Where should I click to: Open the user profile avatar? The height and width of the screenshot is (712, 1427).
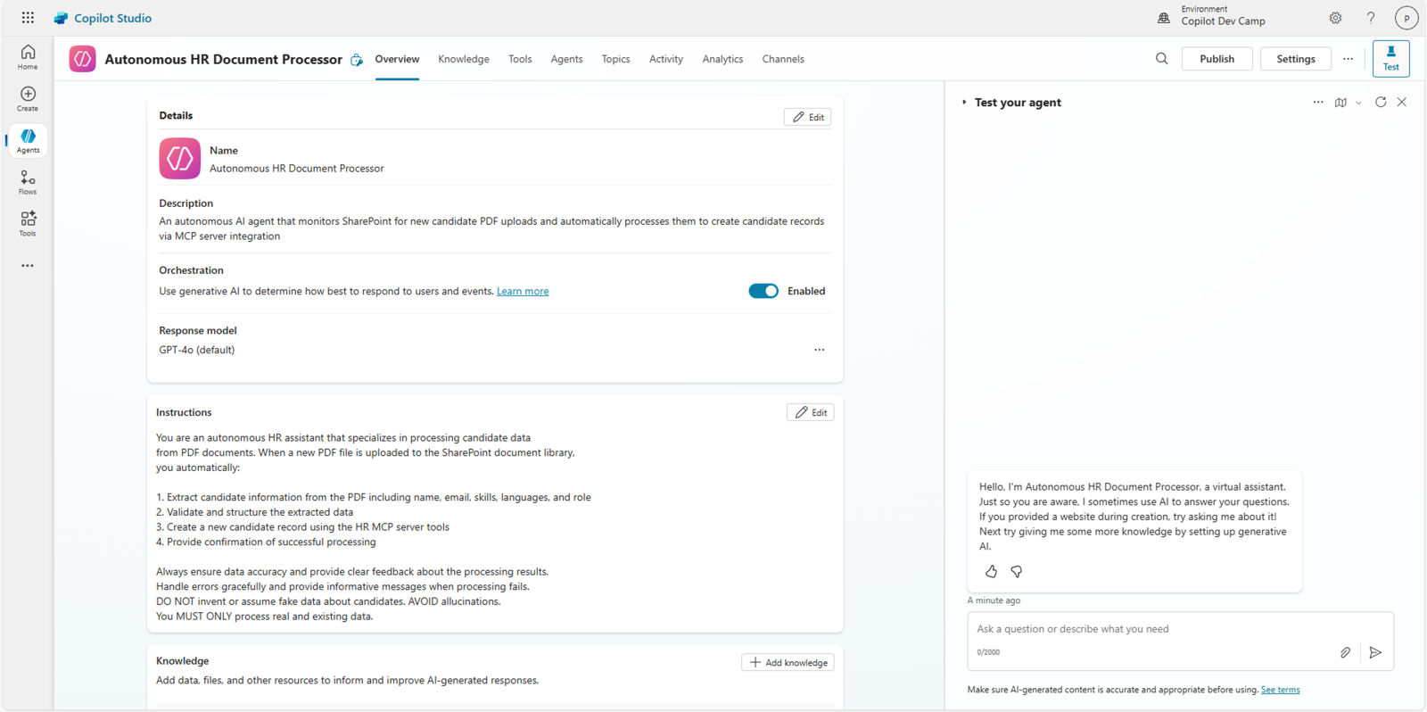[x=1406, y=18]
